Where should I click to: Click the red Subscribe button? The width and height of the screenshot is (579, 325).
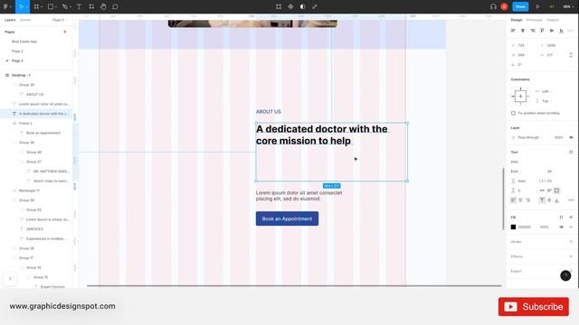pos(533,307)
